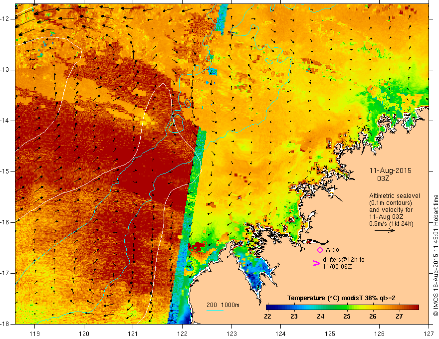Image resolution: width=439 pixels, height=339 pixels.
Task: Click the 'Altimetric sealevel' caption text
Action: coord(395,196)
